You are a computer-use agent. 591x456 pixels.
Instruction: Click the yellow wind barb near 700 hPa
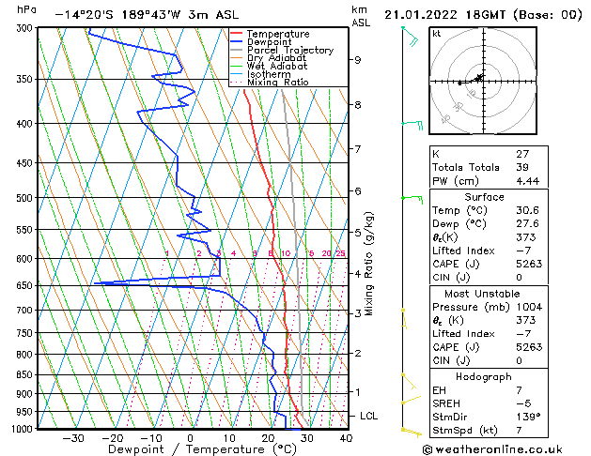point(404,318)
